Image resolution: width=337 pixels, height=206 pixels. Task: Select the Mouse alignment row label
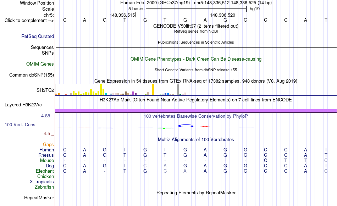pyautogui.click(x=47, y=161)
